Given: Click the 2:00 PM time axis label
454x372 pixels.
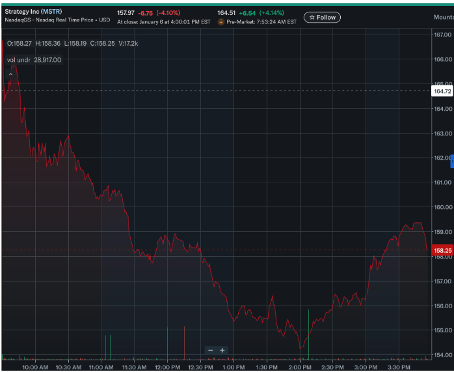Looking at the screenshot, I should coord(299,367).
